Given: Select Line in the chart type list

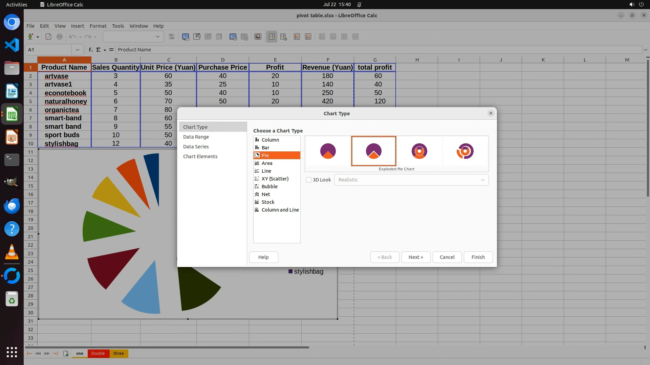Looking at the screenshot, I should (x=266, y=171).
